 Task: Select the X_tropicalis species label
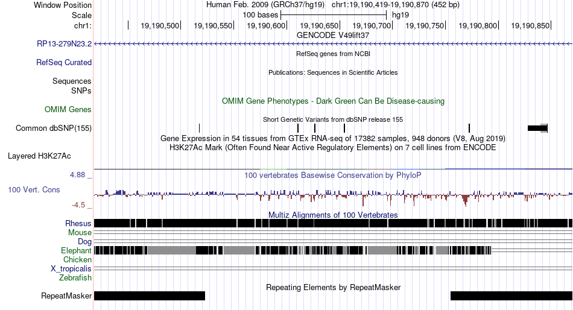point(71,269)
